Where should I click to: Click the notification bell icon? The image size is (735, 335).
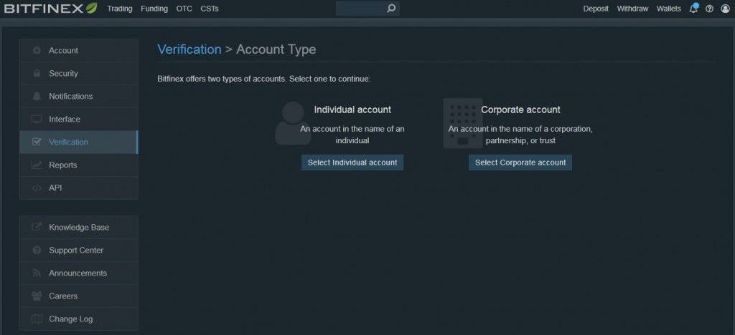tap(693, 9)
